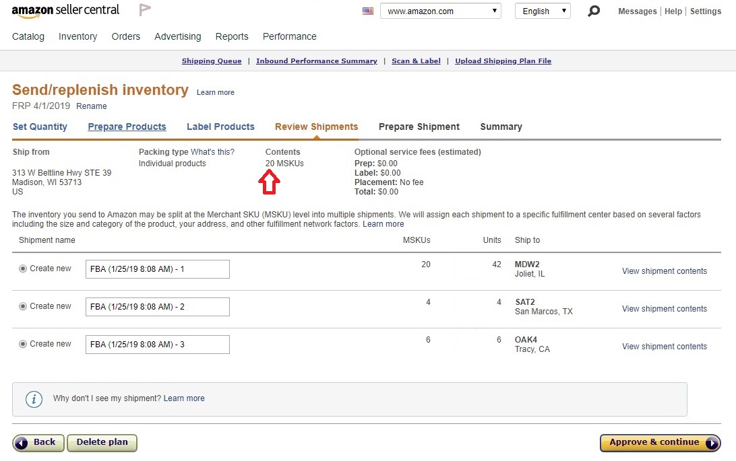Screen dimensions: 736x461
Task: Go to the Summary step
Action: (x=501, y=127)
